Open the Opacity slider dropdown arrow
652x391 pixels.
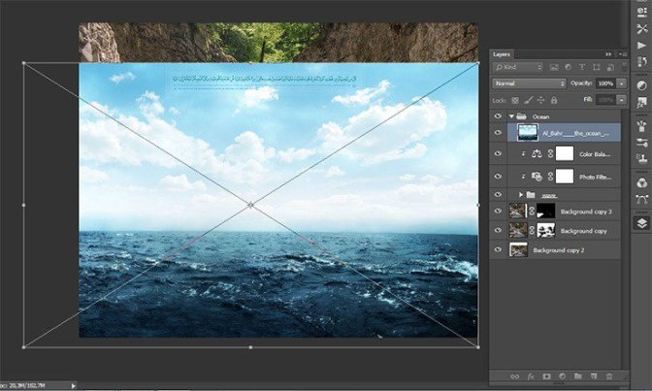pyautogui.click(x=619, y=83)
